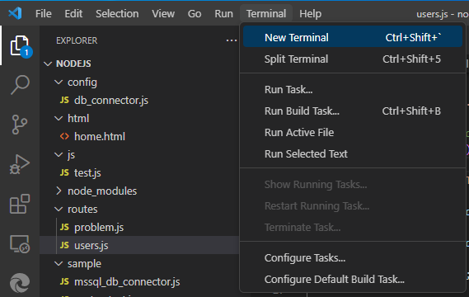This screenshot has height=297, width=469.
Task: Click the Edge browser tools icon
Action: pyautogui.click(x=20, y=283)
